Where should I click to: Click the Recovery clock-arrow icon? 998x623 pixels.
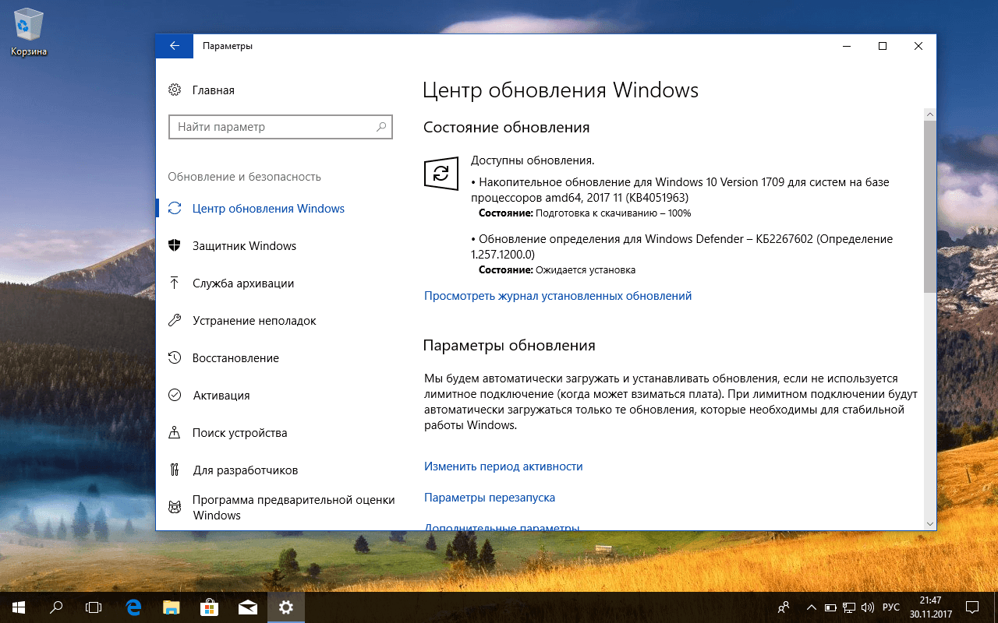coord(175,358)
